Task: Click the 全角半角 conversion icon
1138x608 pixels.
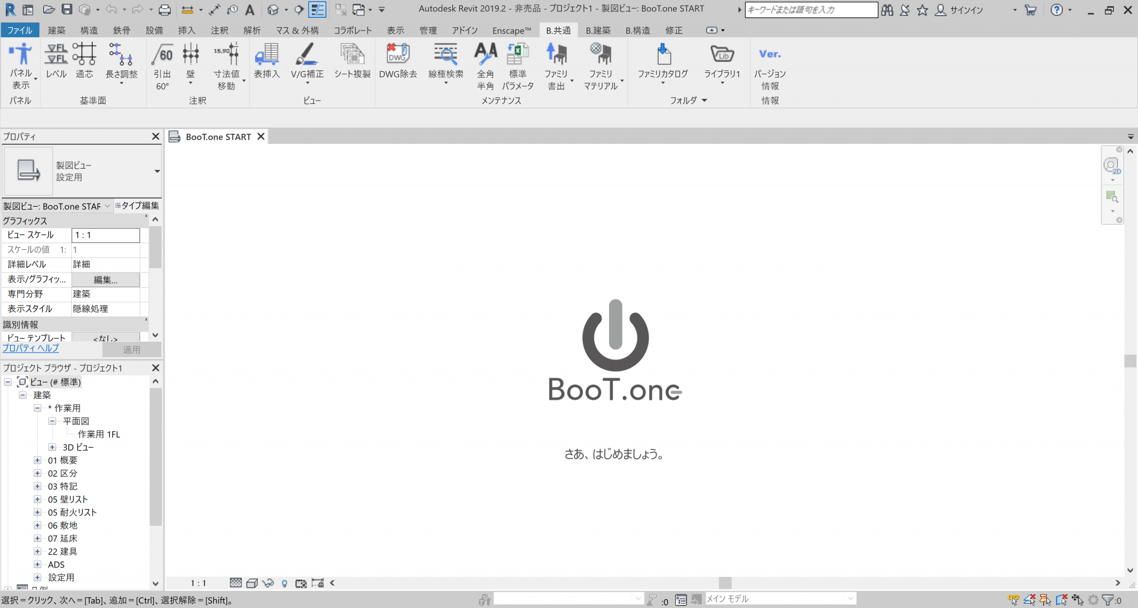Action: click(x=486, y=66)
